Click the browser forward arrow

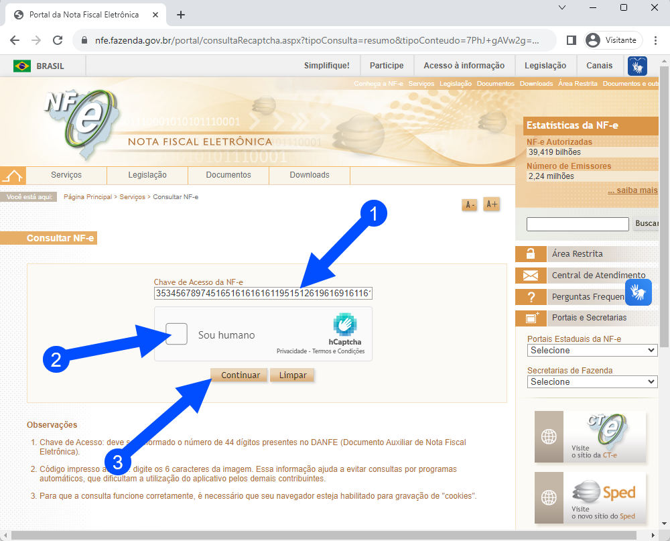36,40
